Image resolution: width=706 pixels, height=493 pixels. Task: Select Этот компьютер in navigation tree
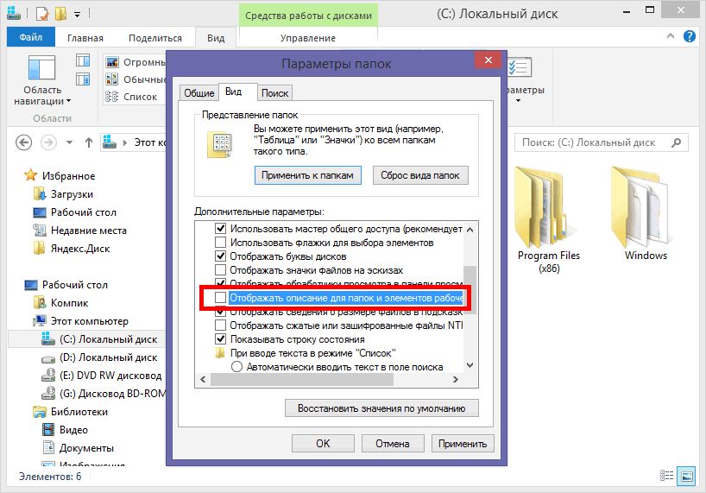(89, 321)
